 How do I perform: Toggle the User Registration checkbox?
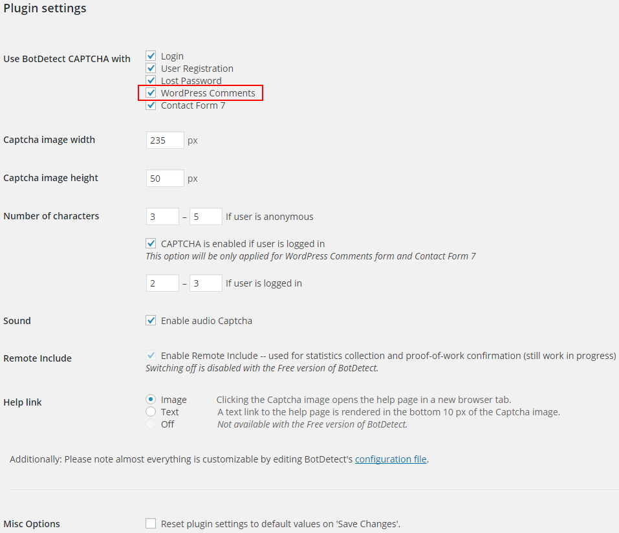click(151, 69)
